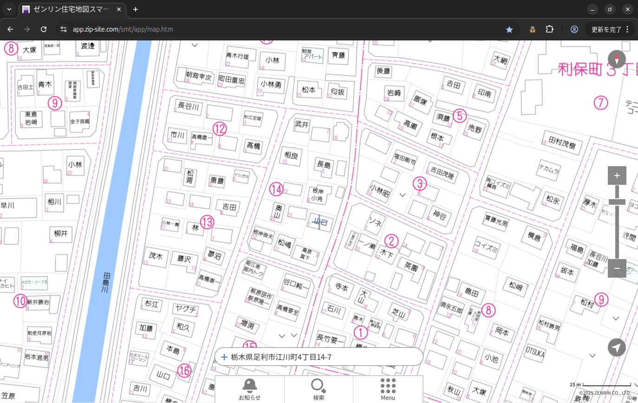
Task: Click the 田島川 river label
Action: click(x=105, y=282)
